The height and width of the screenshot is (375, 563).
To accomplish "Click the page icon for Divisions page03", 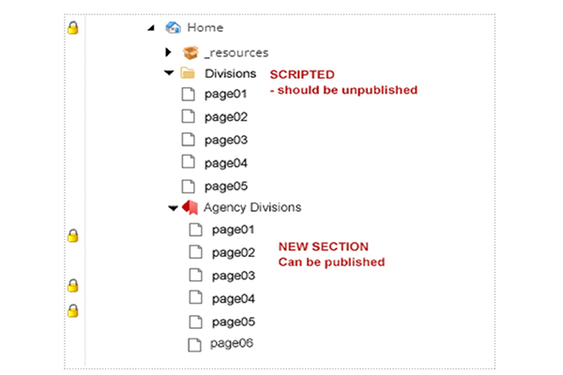I will tap(188, 140).
